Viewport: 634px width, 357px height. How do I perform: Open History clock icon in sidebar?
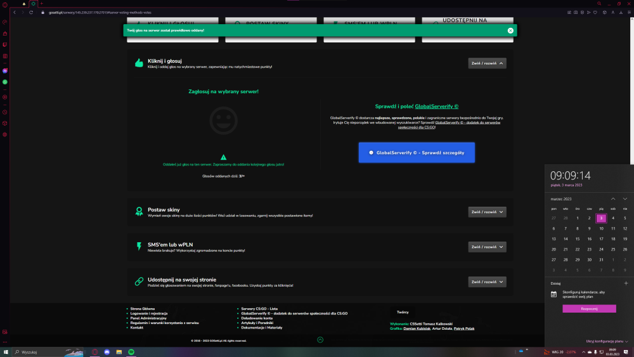(5, 112)
